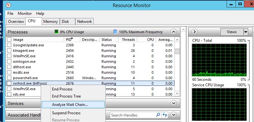
Task: Check the WmiPrvSE.exe 2416 checkbox
Action: [9, 56]
